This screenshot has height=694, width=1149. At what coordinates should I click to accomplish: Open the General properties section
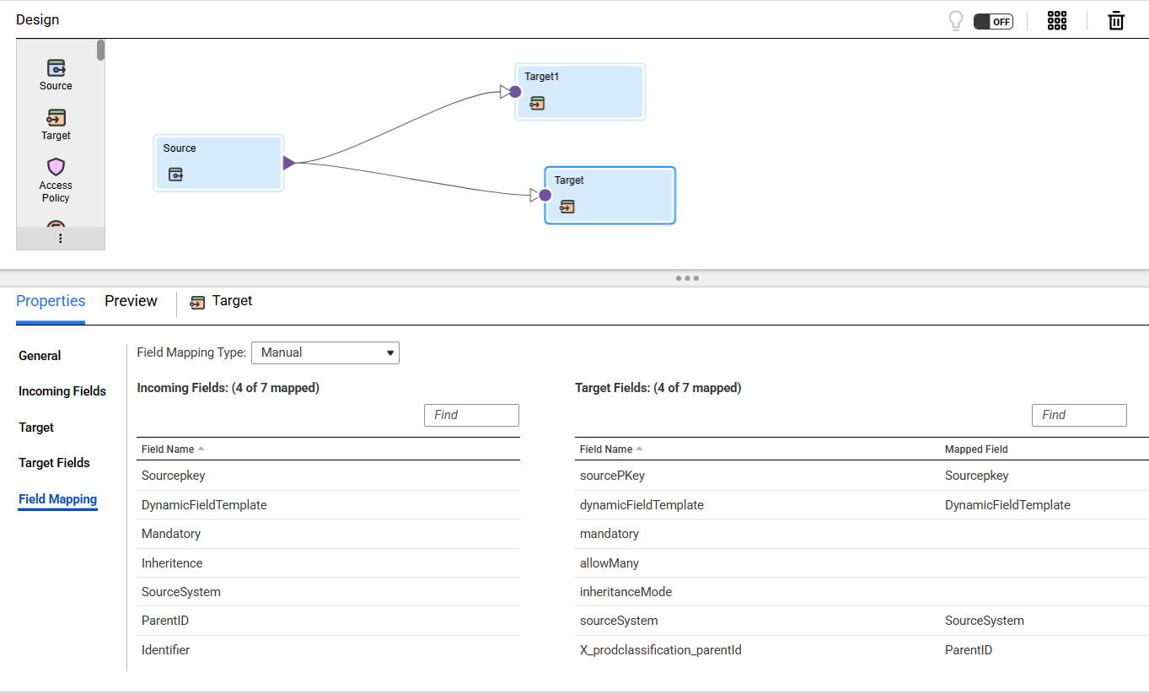click(40, 356)
